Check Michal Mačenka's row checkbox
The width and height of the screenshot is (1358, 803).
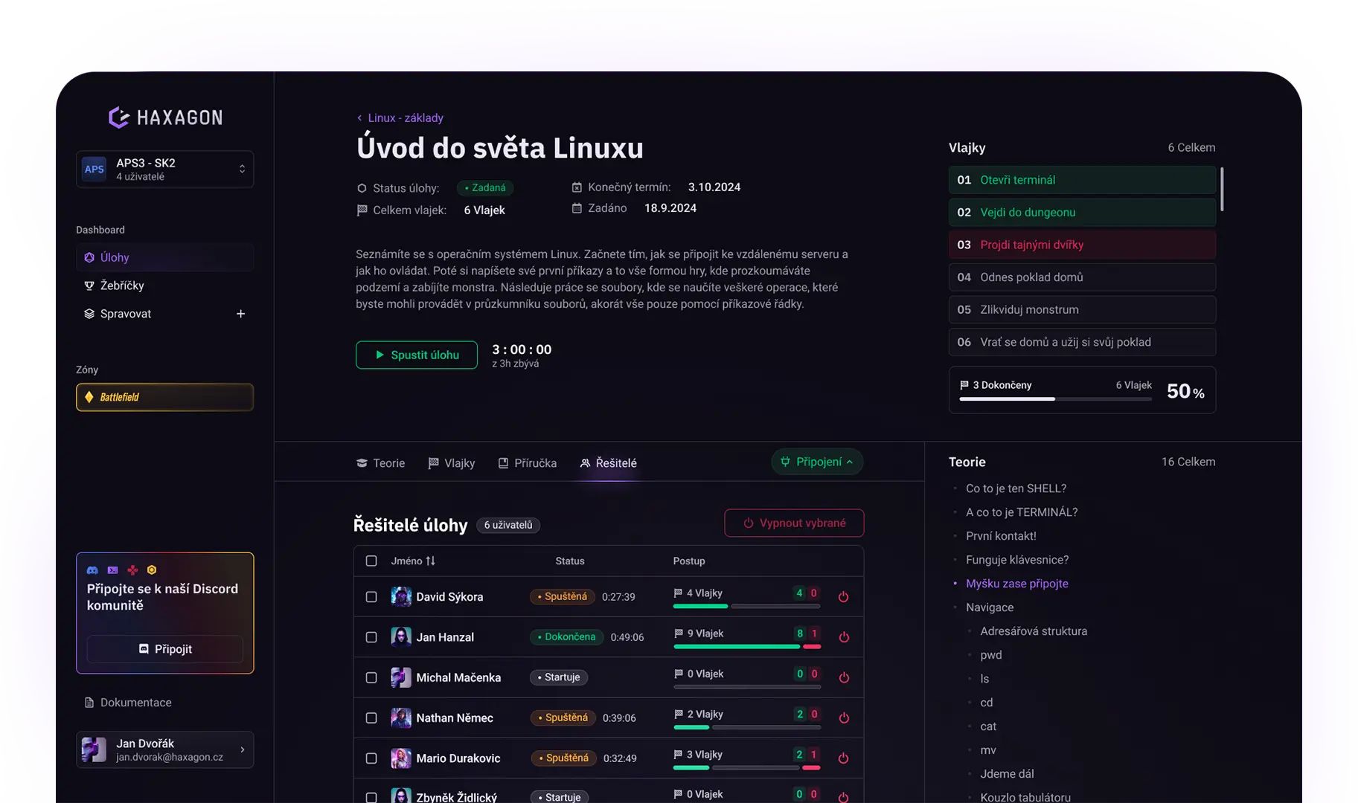point(371,677)
